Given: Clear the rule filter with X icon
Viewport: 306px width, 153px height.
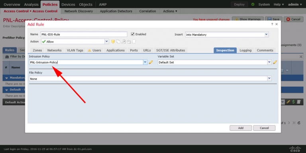Looking at the screenshot, I should pyautogui.click(x=301, y=57).
